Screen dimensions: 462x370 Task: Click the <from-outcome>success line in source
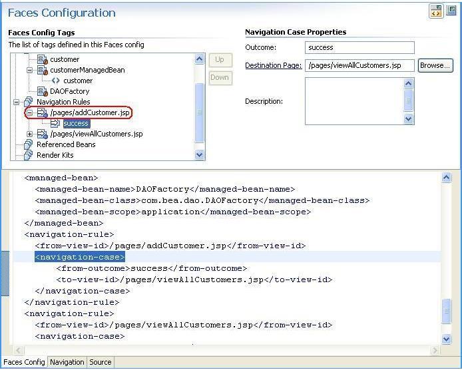(x=151, y=268)
